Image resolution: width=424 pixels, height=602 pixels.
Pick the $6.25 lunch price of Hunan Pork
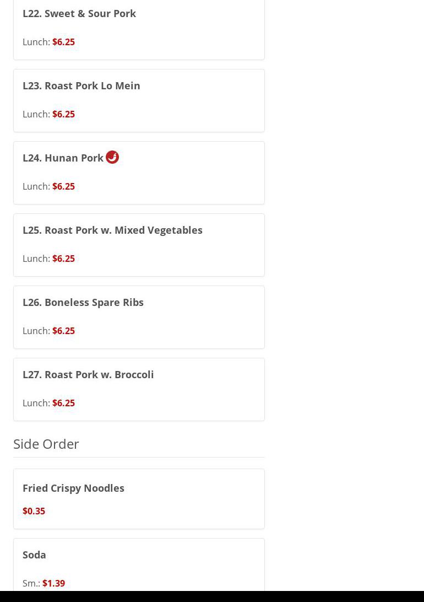(x=63, y=186)
